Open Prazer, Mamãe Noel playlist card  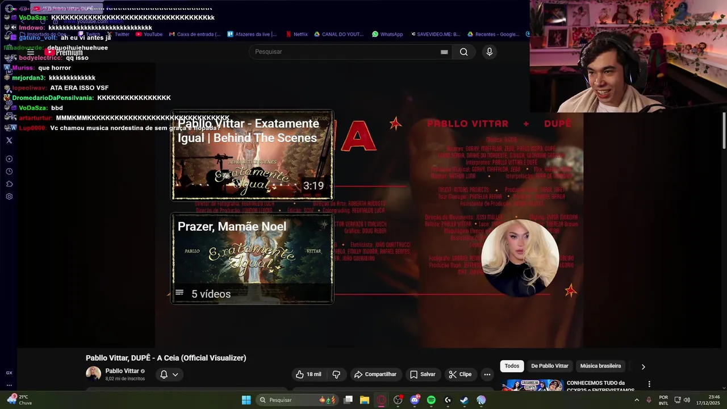pos(252,258)
